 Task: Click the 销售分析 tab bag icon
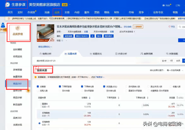tap(41, 54)
